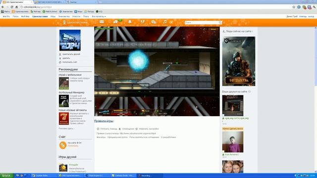Open the music note icon
Viewport: 317px width, 178px height.
tap(165, 22)
